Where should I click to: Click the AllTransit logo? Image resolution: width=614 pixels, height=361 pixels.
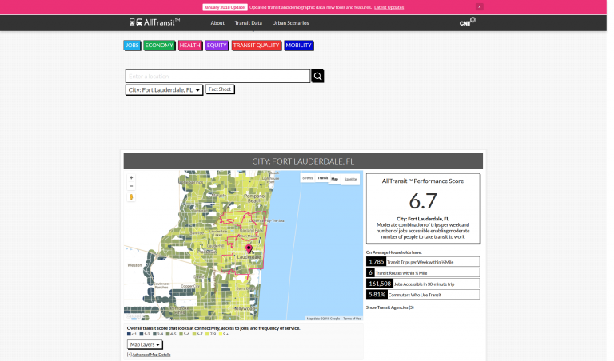(154, 22)
